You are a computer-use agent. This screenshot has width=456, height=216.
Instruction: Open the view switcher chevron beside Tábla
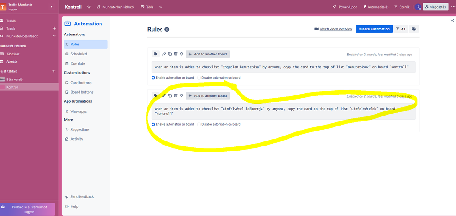coord(161,7)
